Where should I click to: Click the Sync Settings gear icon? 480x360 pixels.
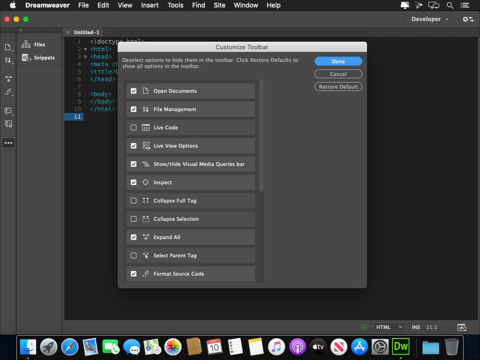pyautogui.click(x=467, y=19)
